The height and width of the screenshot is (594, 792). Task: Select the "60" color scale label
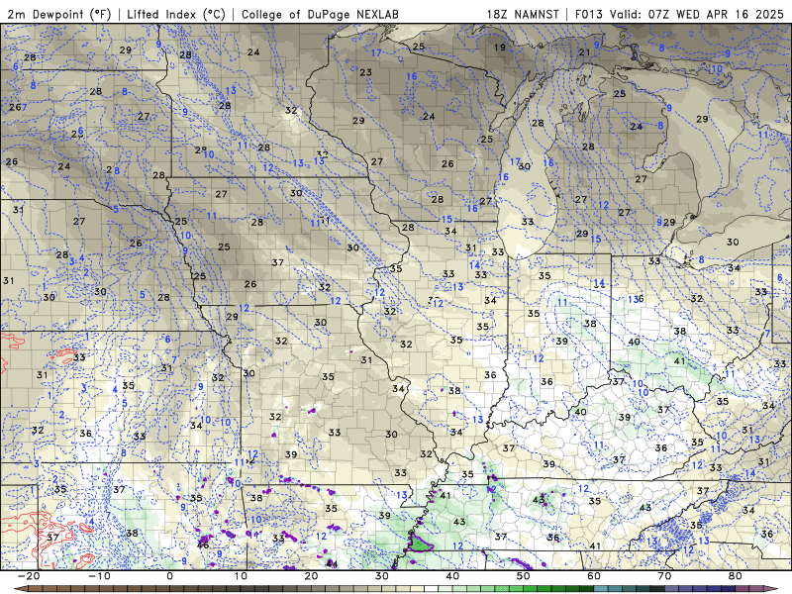[x=594, y=576]
